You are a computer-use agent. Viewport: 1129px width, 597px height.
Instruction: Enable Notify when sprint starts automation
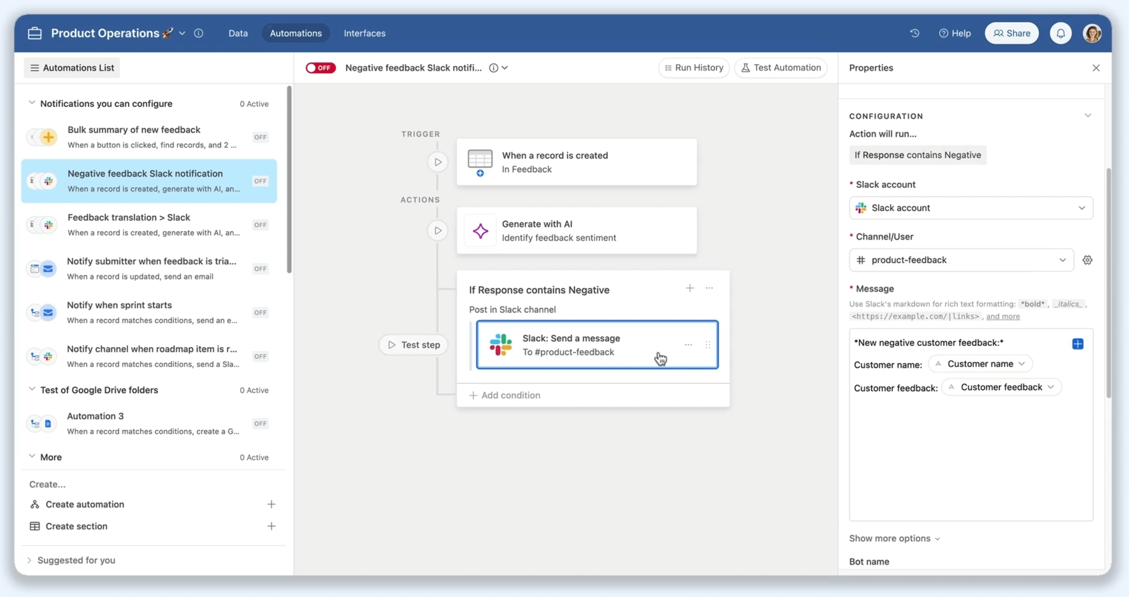[x=260, y=313]
